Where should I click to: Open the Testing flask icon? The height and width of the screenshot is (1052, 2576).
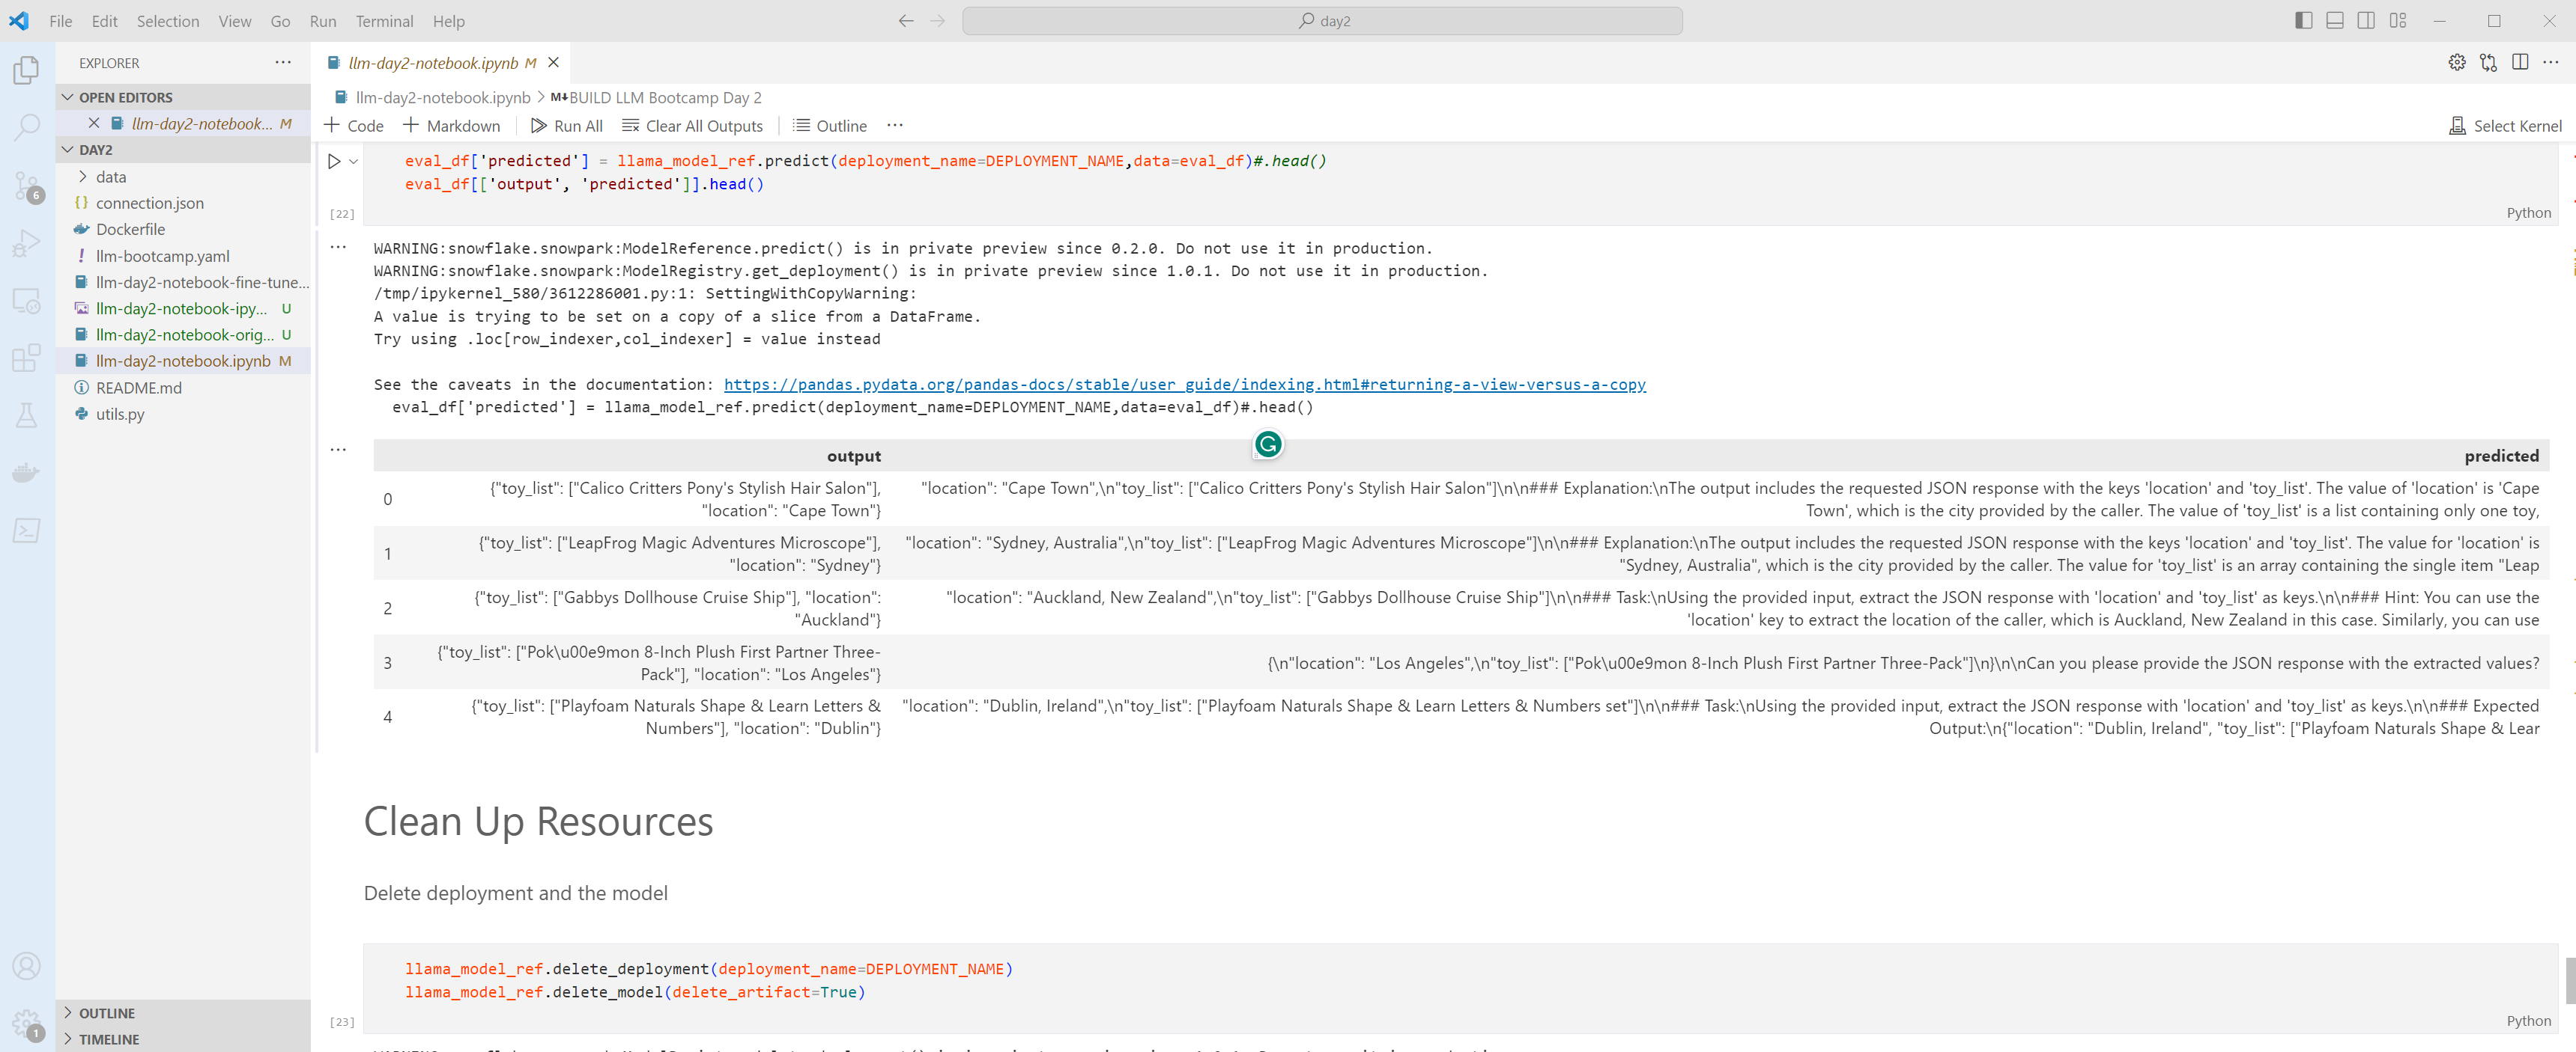coord(27,415)
